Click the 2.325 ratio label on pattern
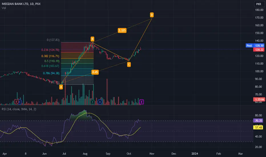The height and width of the screenshot is (157, 266). 122,31
